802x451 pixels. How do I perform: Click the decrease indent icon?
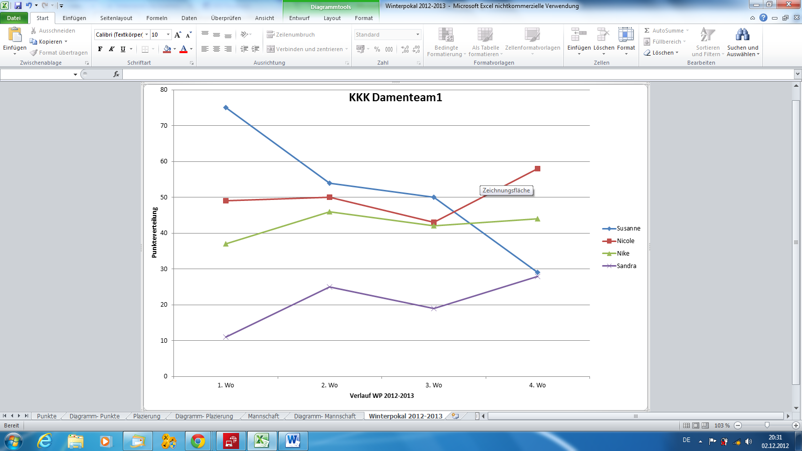tap(244, 49)
